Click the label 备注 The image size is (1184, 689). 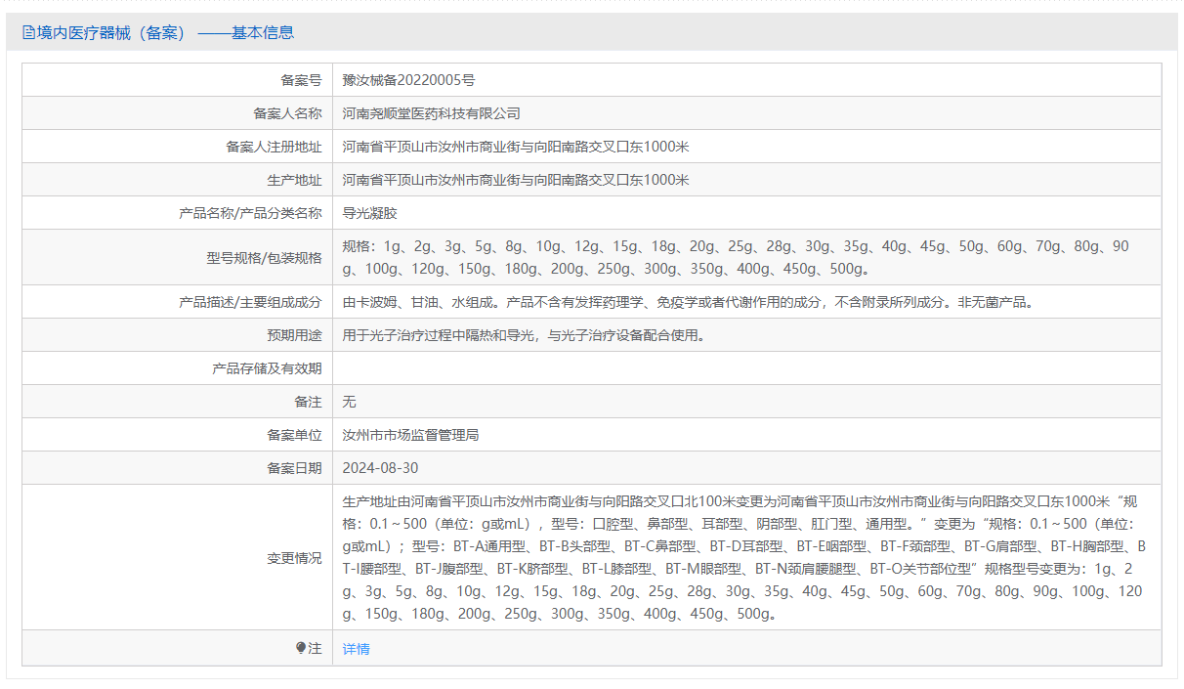(308, 402)
